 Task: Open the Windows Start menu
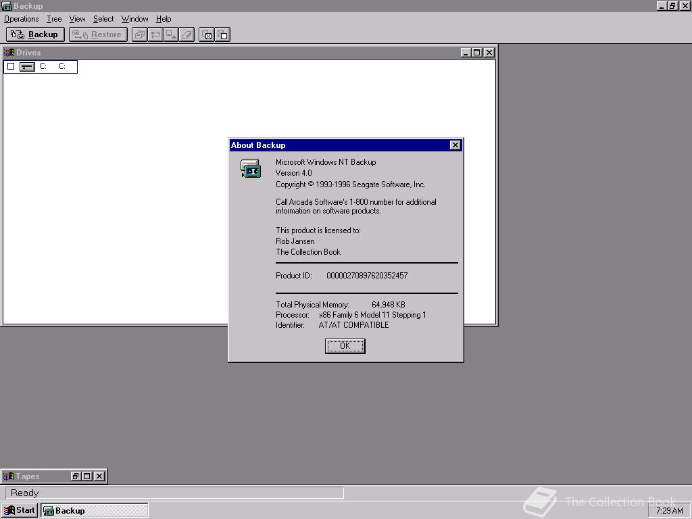point(20,510)
